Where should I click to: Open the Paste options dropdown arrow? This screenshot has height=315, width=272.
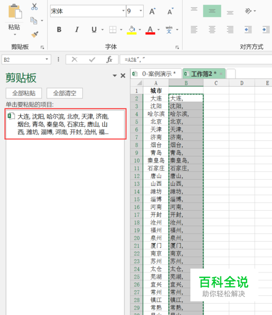pos(15,34)
